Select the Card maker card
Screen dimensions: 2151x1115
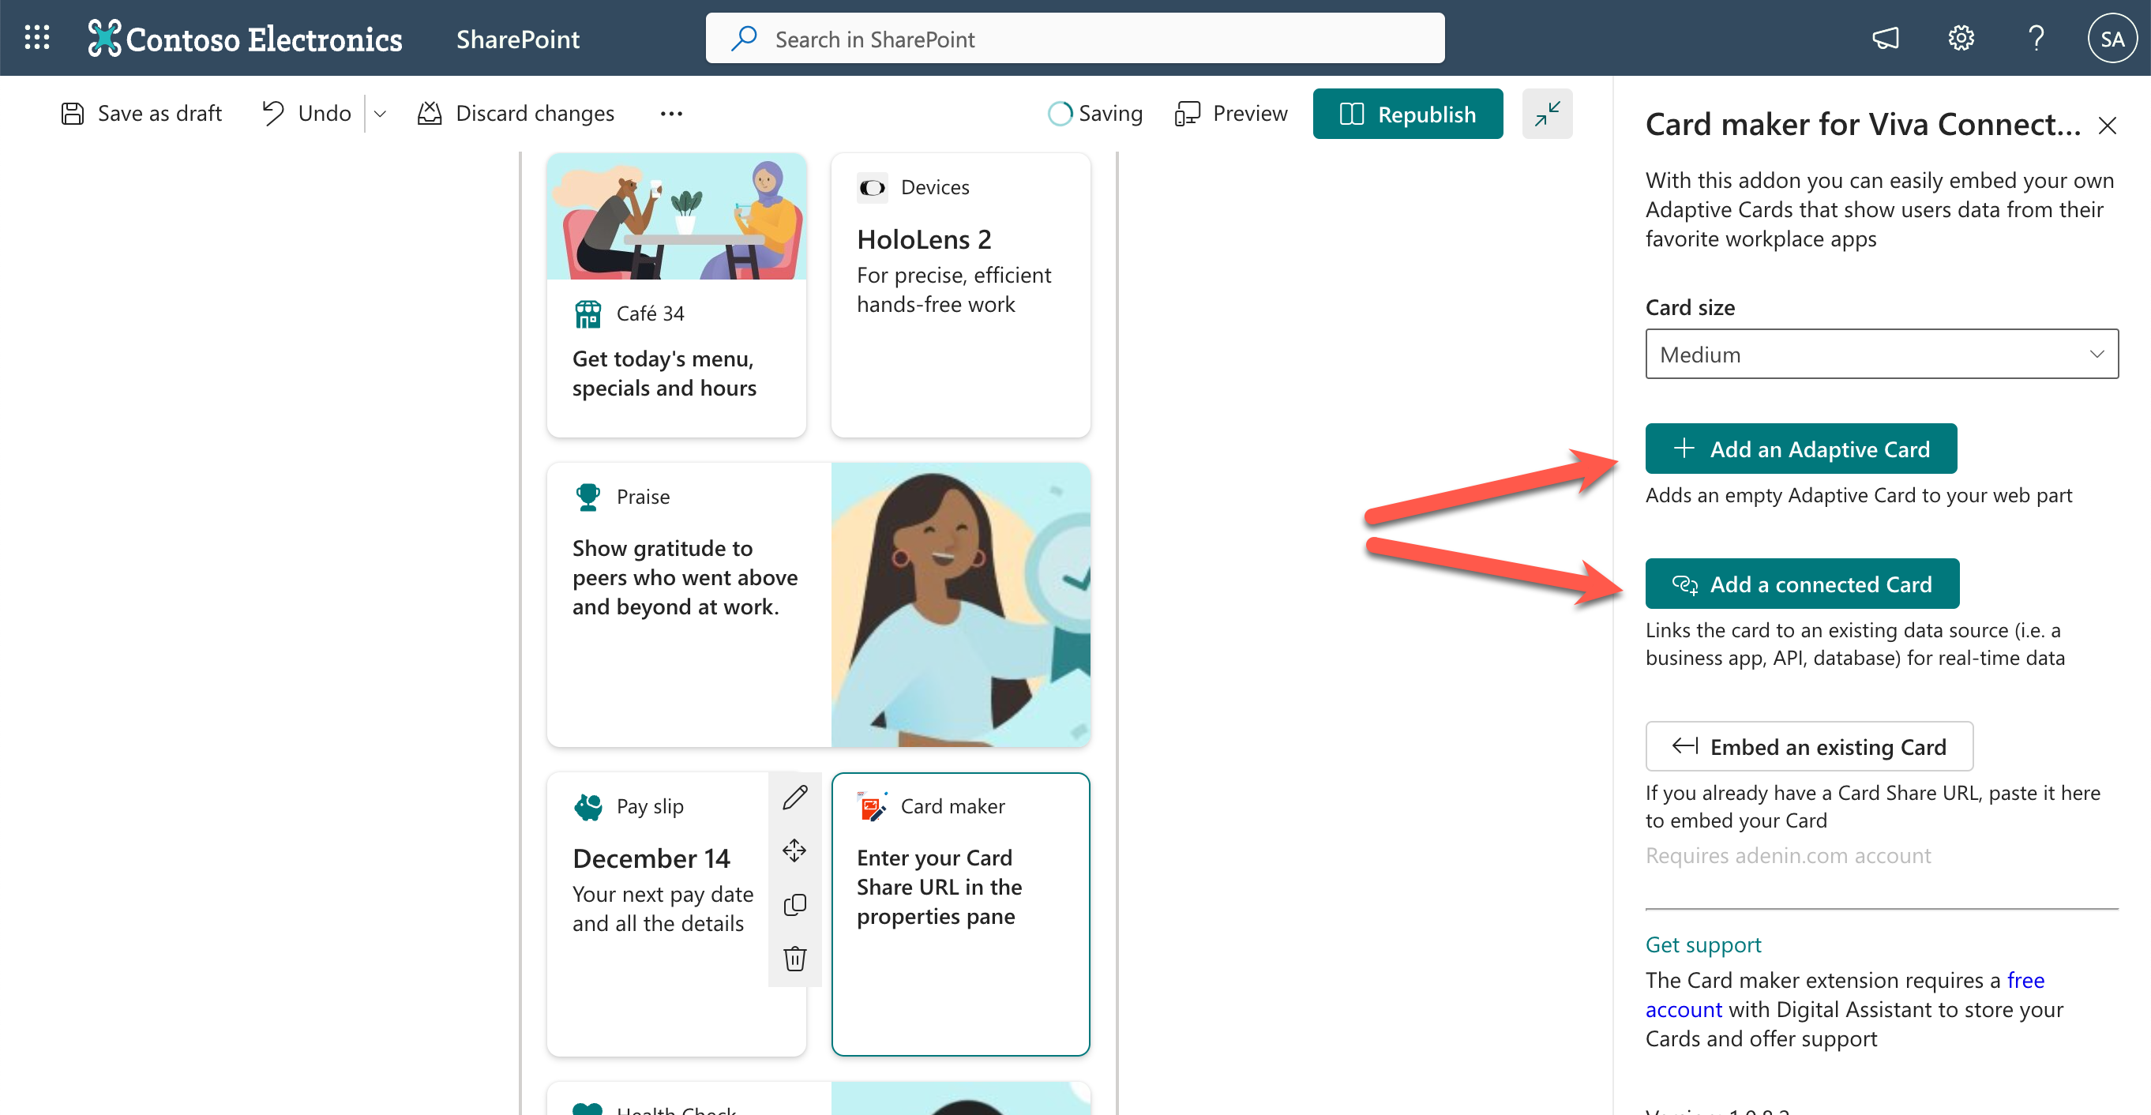click(960, 914)
